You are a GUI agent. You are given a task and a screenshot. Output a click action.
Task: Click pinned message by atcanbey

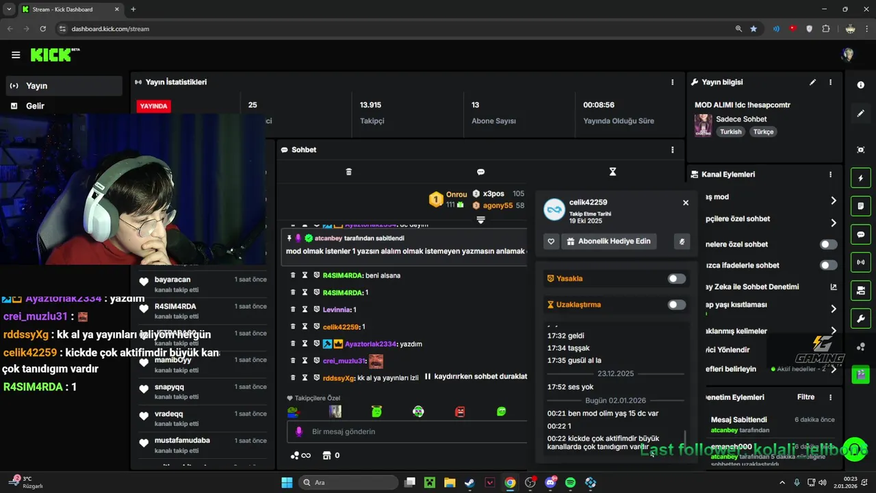coord(405,245)
